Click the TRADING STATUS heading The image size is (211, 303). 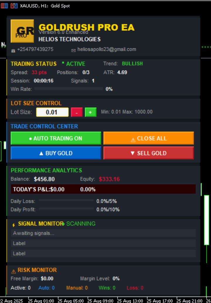click(34, 64)
